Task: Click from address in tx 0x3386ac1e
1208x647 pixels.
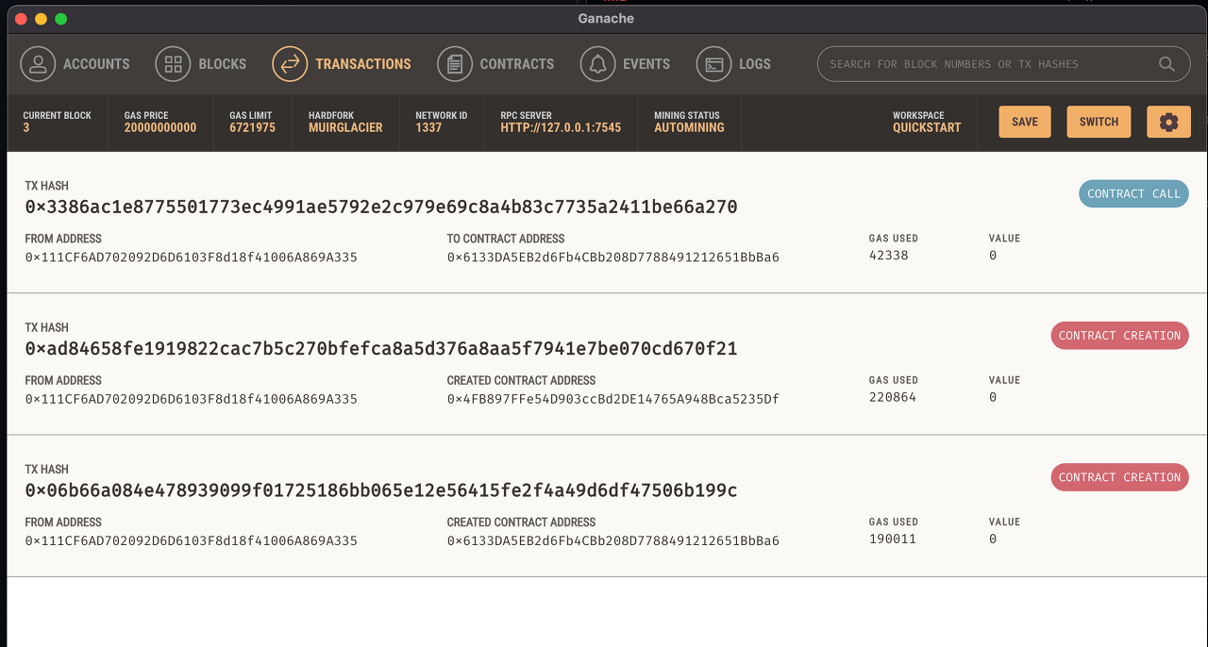Action: coord(192,257)
